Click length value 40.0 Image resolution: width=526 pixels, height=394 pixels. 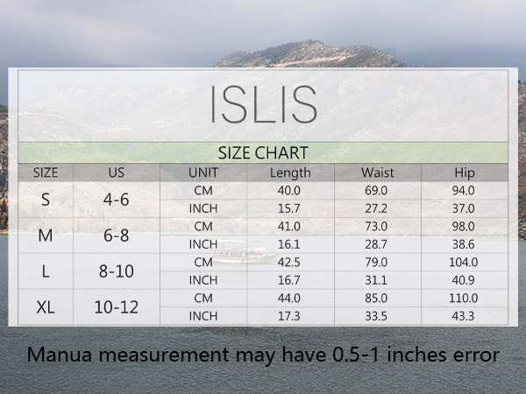pos(288,191)
